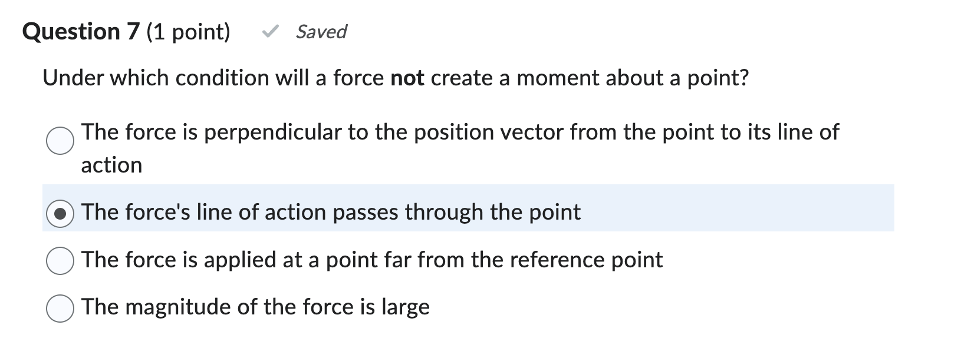The width and height of the screenshot is (961, 358).
Task: Choose 'force applied far from reference point' answer
Action: 59,259
